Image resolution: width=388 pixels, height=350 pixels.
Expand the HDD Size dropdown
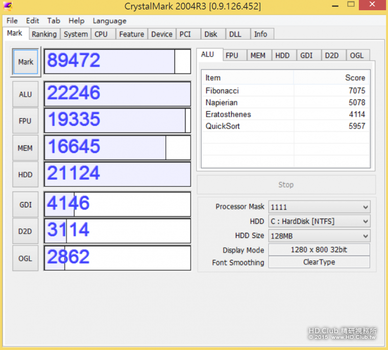(x=365, y=236)
